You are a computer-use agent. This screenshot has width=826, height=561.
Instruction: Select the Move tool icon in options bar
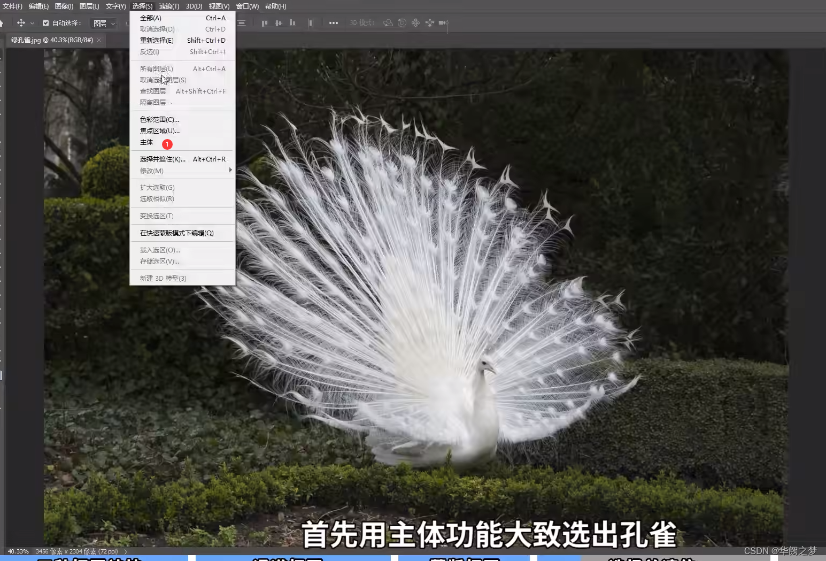tap(21, 23)
